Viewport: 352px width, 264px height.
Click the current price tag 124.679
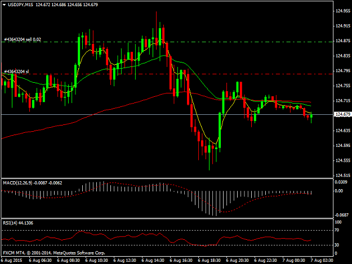coord(342,114)
